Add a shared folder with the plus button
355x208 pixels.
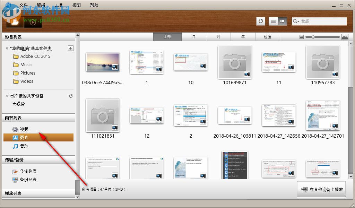pos(71,48)
